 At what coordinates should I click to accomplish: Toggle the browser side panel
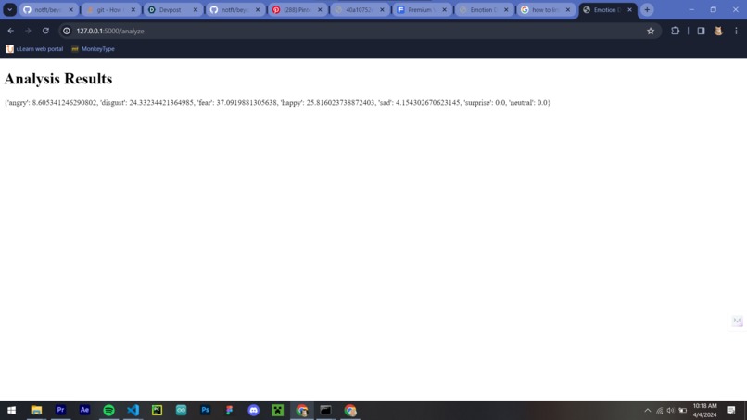(x=701, y=31)
